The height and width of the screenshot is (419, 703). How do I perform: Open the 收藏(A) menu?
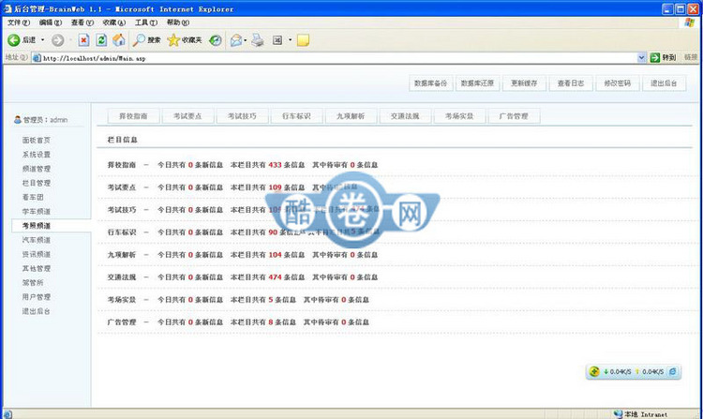pos(113,22)
